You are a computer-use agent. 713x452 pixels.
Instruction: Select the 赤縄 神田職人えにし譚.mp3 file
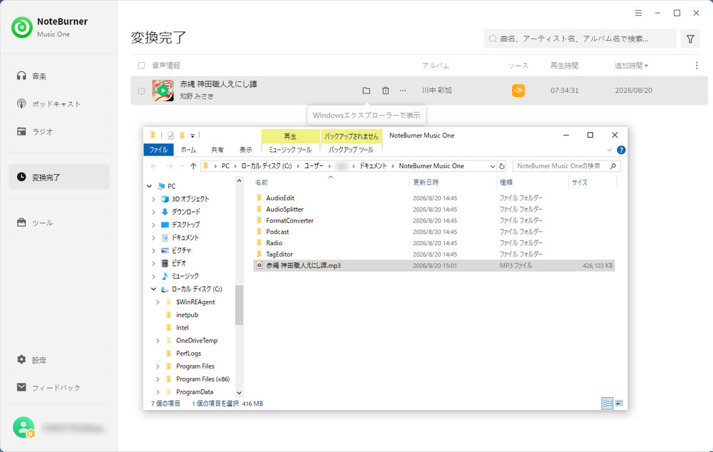pyautogui.click(x=434, y=265)
